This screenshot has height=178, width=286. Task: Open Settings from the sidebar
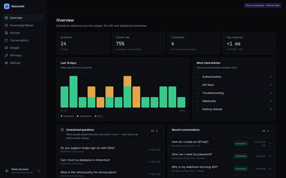tap(23, 63)
